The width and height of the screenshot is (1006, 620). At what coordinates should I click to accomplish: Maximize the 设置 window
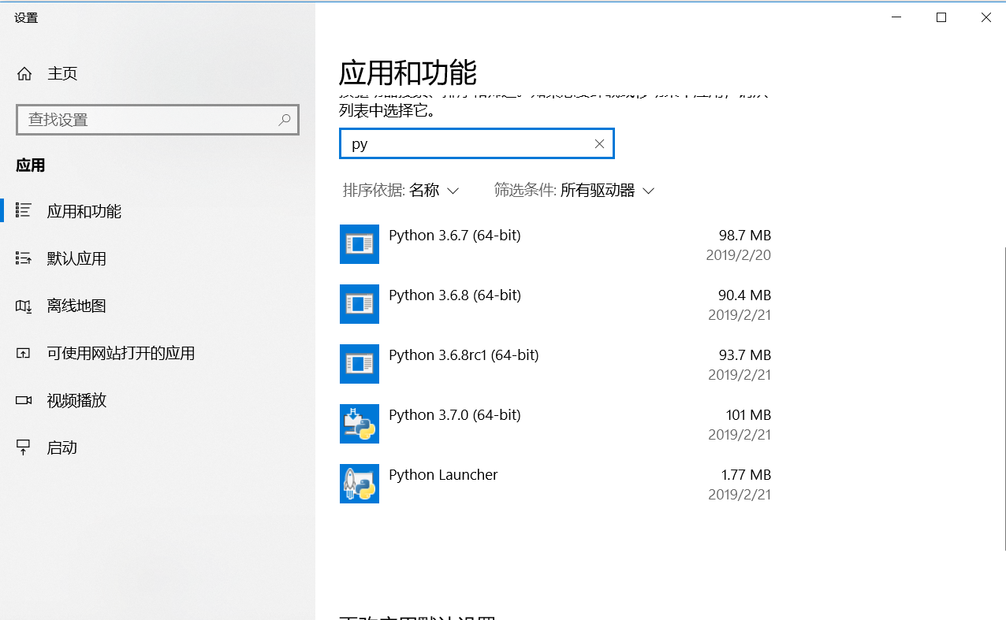click(941, 17)
